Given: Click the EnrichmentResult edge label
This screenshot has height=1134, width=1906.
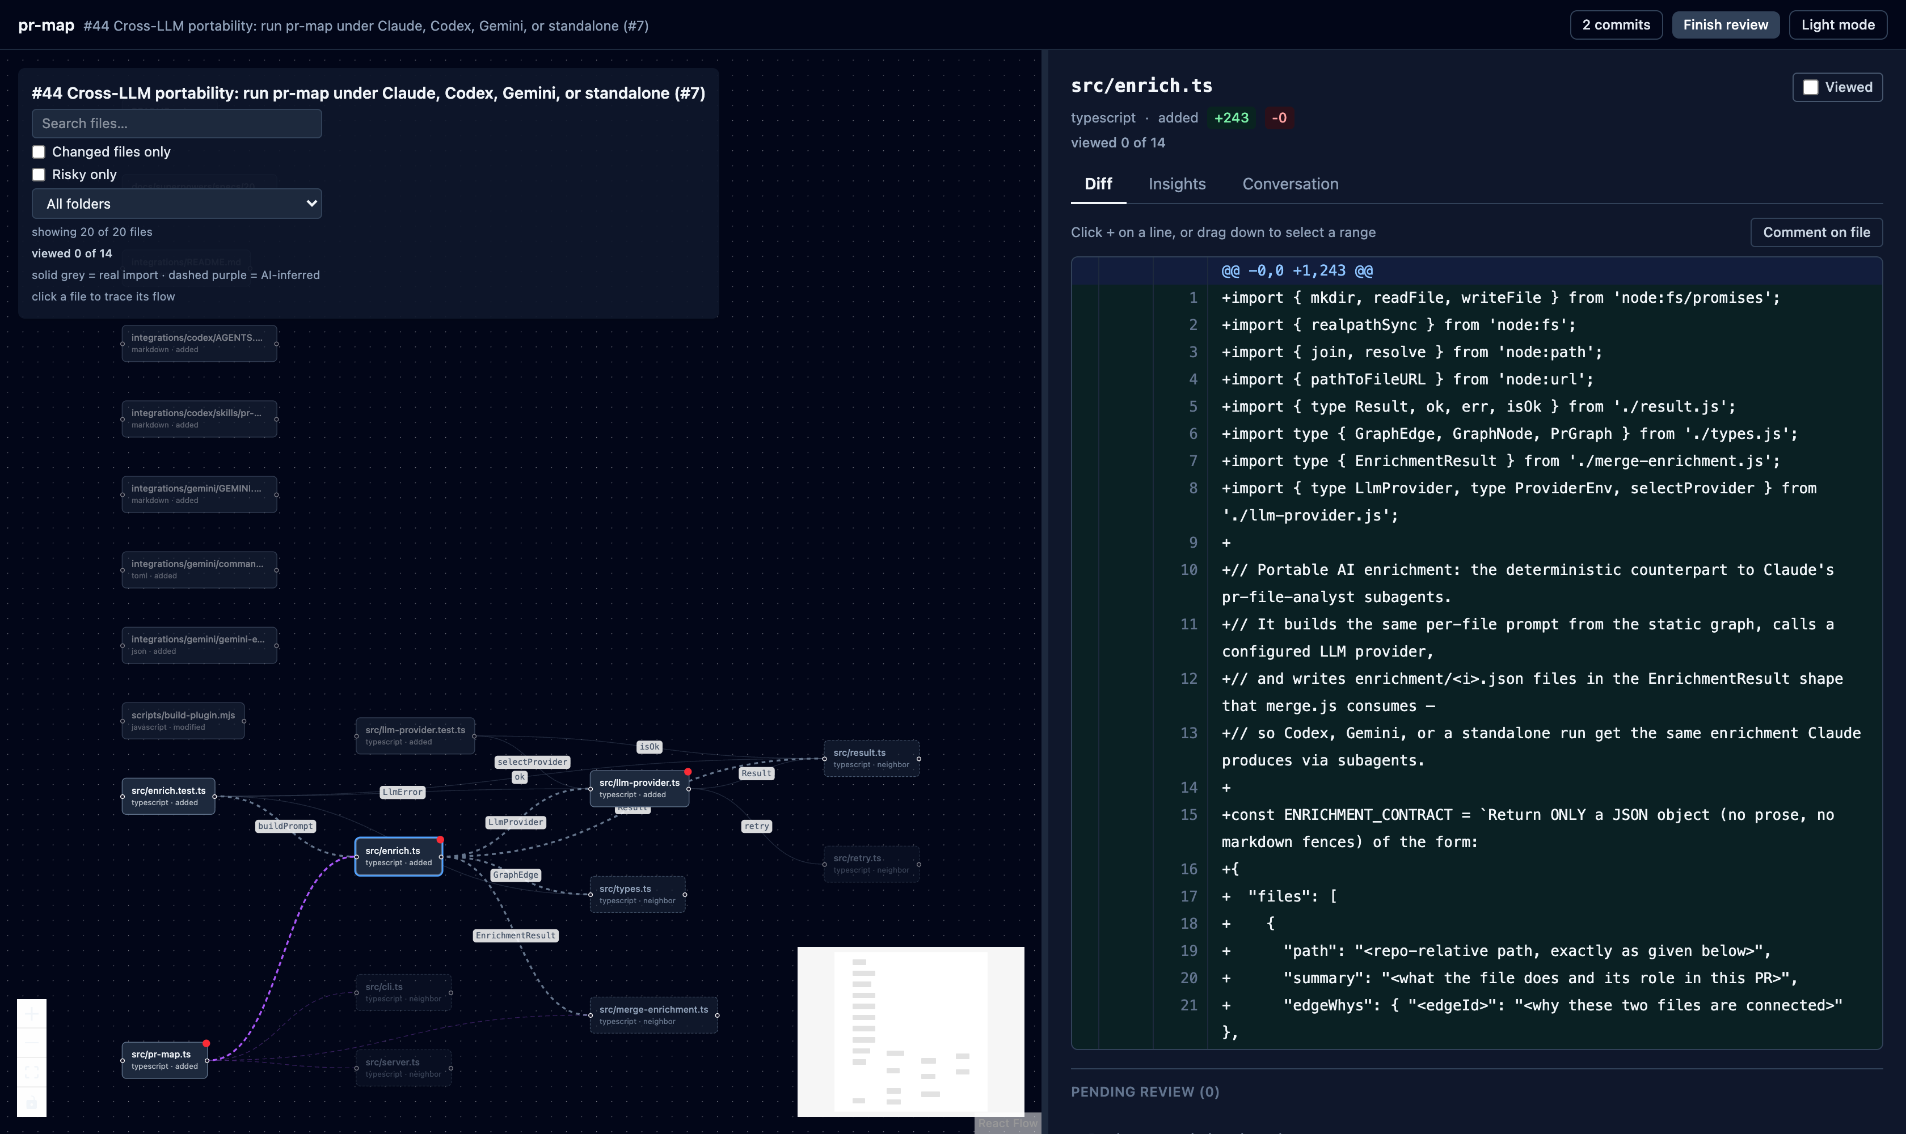Looking at the screenshot, I should pos(515,936).
